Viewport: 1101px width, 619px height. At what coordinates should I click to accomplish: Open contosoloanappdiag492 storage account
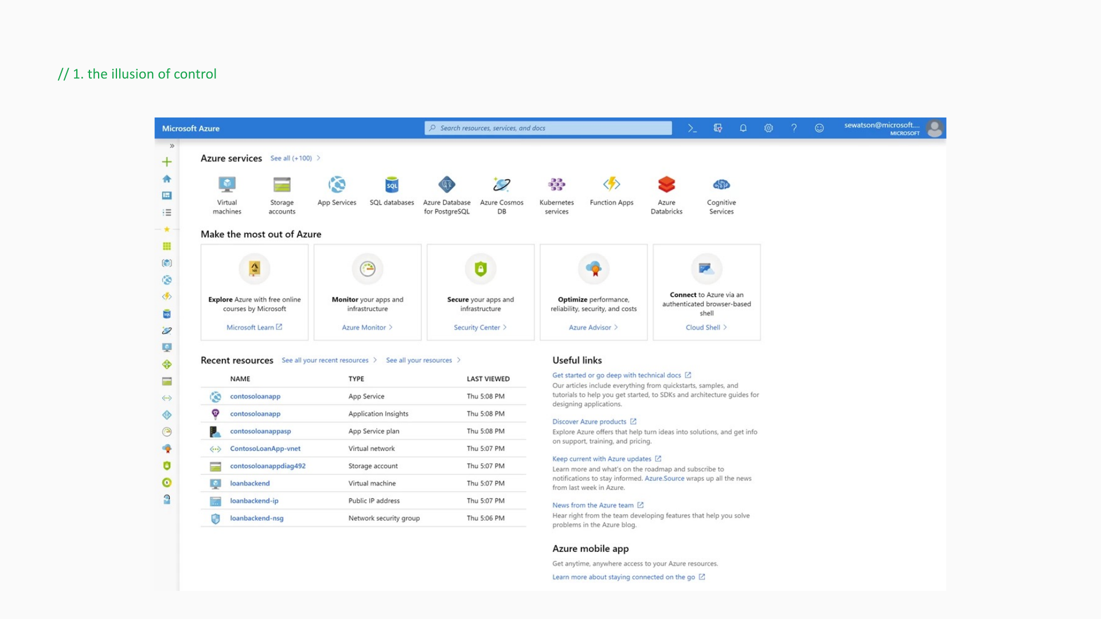[x=268, y=466]
